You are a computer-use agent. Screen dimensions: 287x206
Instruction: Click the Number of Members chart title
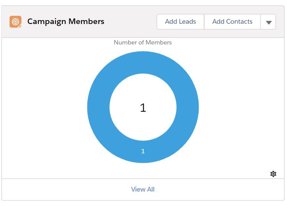(143, 42)
